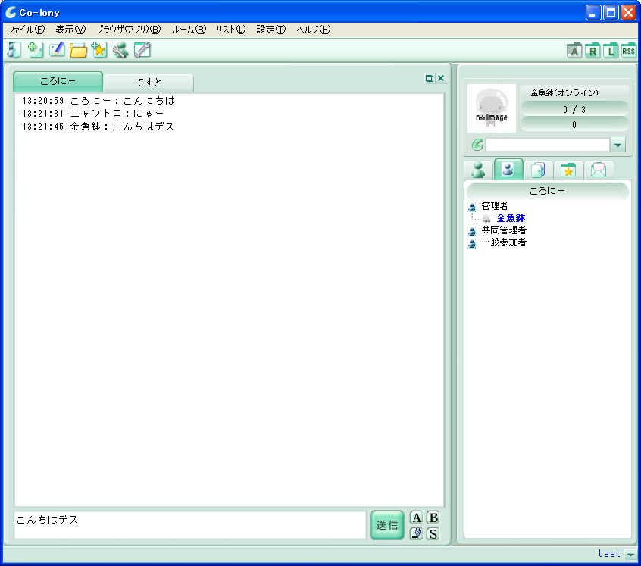Select the 一般参加者 tree node

(504, 242)
